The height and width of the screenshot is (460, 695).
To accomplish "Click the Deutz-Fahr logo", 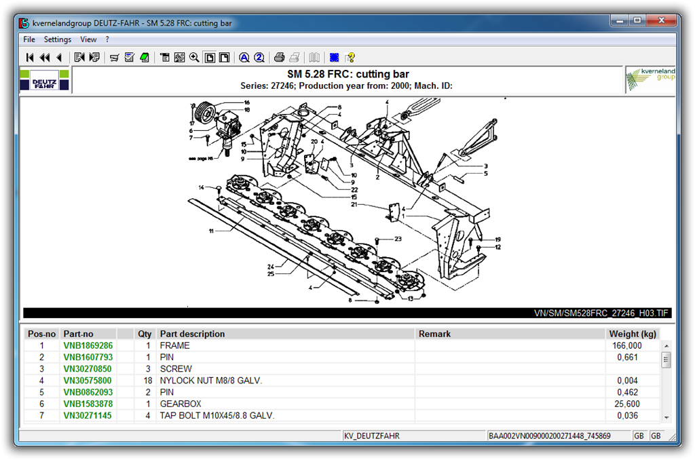I will (44, 80).
